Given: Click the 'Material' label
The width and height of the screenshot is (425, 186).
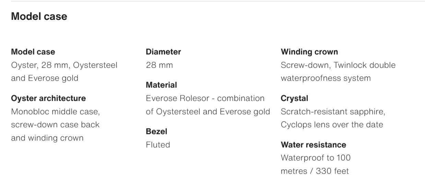Looking at the screenshot, I should (x=161, y=85).
